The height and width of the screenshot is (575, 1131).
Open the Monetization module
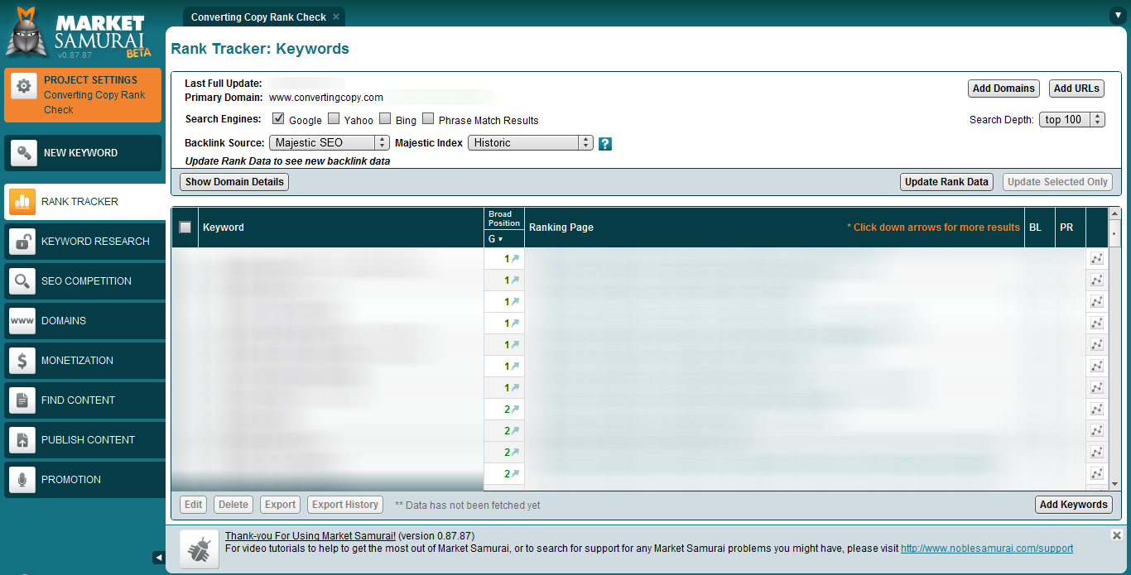[x=83, y=360]
